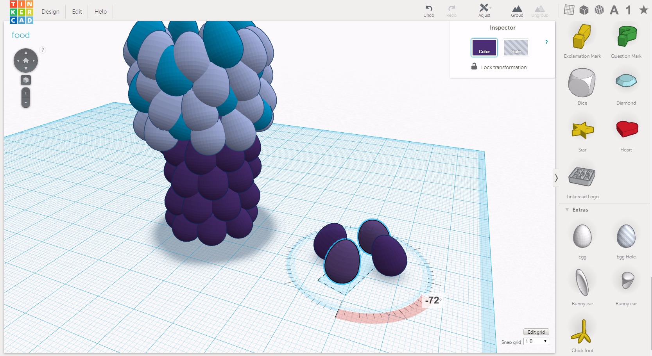Pick the Diamond shape
The width and height of the screenshot is (652, 356).
tap(626, 81)
